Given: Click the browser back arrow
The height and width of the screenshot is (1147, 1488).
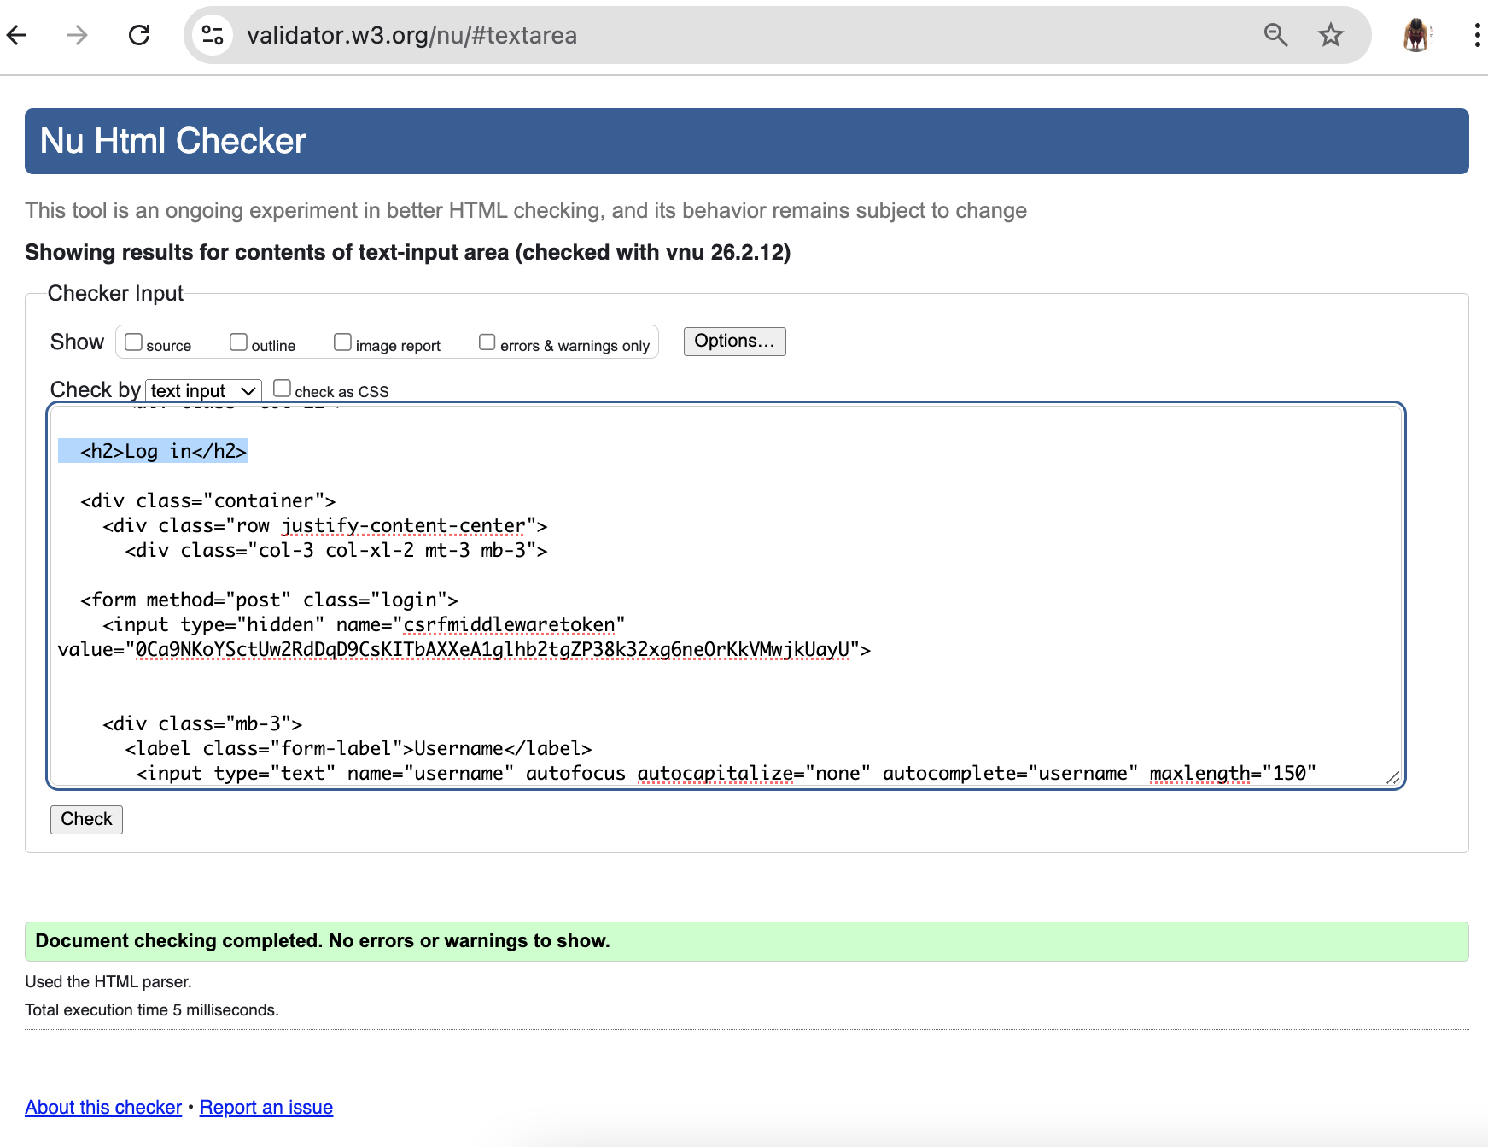Looking at the screenshot, I should 19,35.
